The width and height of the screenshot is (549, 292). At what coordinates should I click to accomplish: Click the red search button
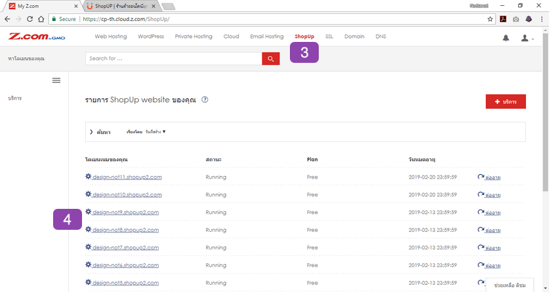(x=271, y=59)
